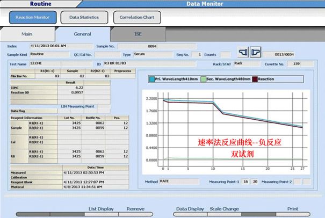
Task: Click the Sample No. field
Action: tap(157, 46)
